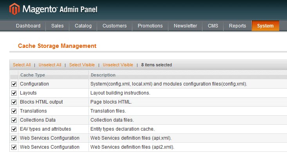Image resolution: width=287 pixels, height=162 pixels.
Task: Uncheck the Configuration cache checkbox
Action: point(14,84)
